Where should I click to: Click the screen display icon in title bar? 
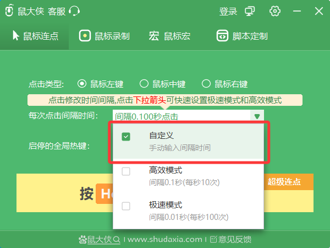click(x=250, y=11)
